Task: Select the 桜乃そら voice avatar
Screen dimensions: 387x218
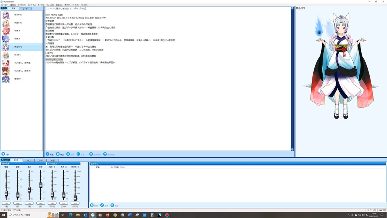Action: pos(6,55)
